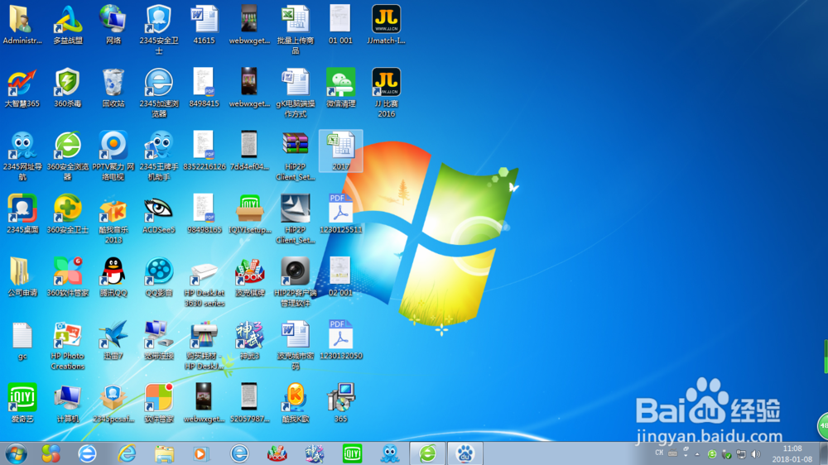The width and height of the screenshot is (828, 465).
Task: Select the 2345网址导航 desktop icon
Action: tap(22, 156)
